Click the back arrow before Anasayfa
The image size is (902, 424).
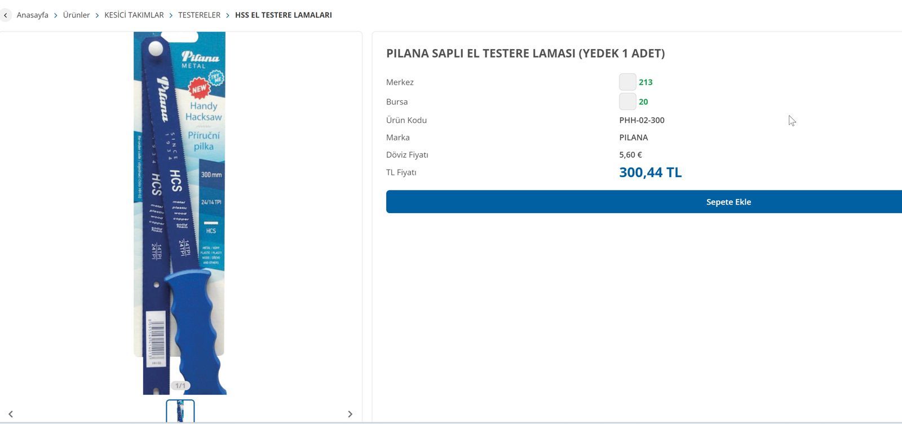tap(6, 15)
